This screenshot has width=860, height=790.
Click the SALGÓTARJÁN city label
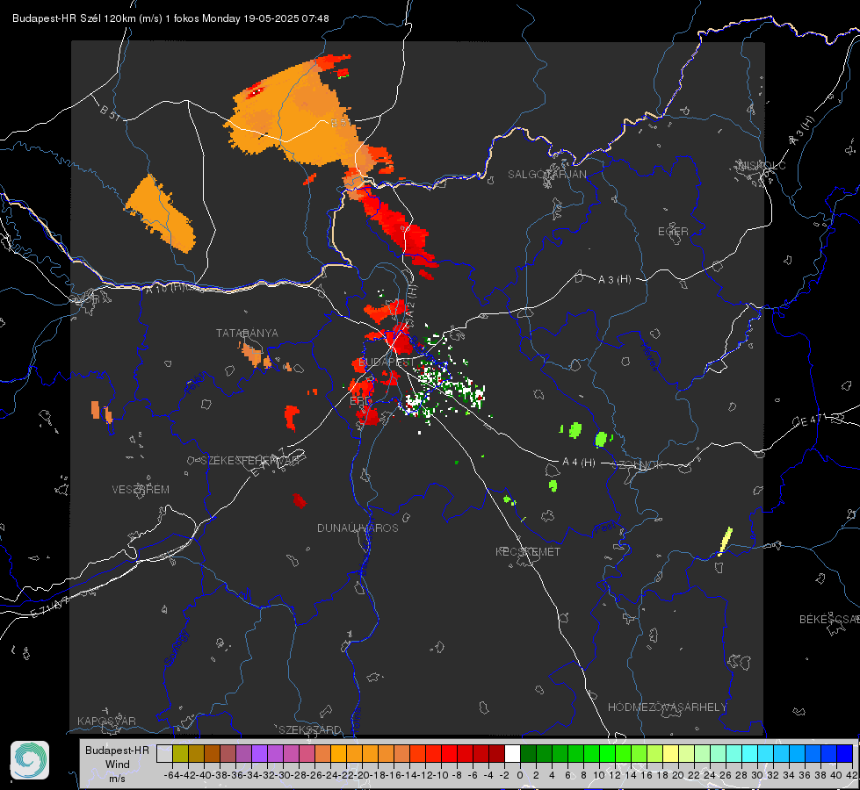[546, 175]
